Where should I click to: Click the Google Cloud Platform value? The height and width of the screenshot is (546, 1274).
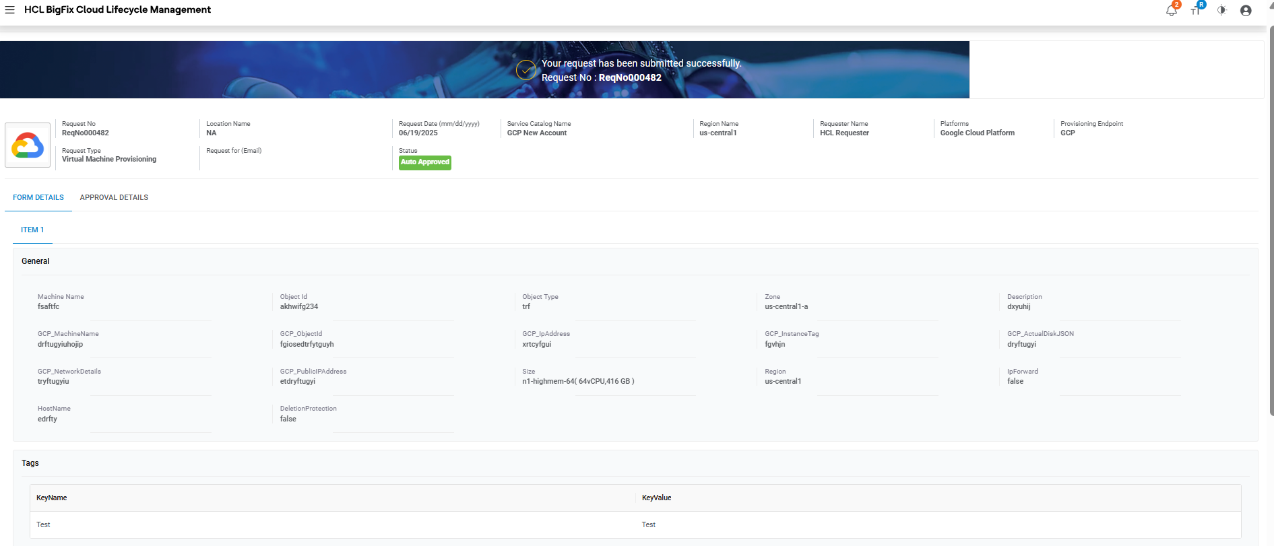tap(978, 133)
